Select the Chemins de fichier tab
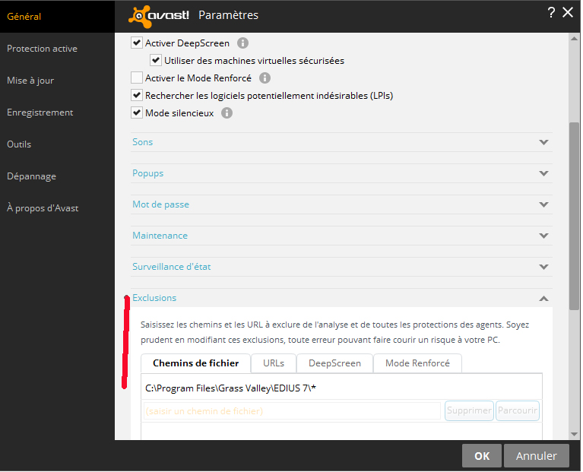Viewport: 583px width, 472px height. [196, 364]
